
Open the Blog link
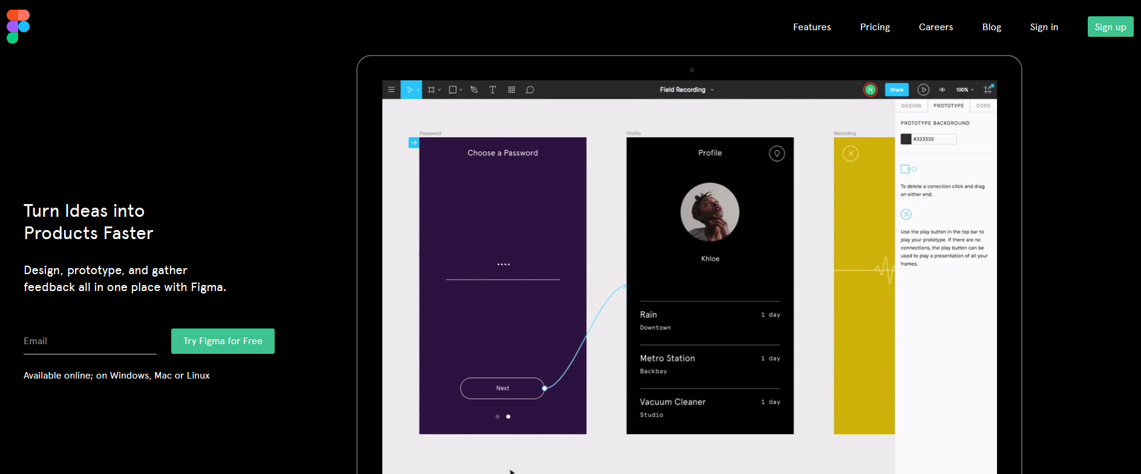992,27
